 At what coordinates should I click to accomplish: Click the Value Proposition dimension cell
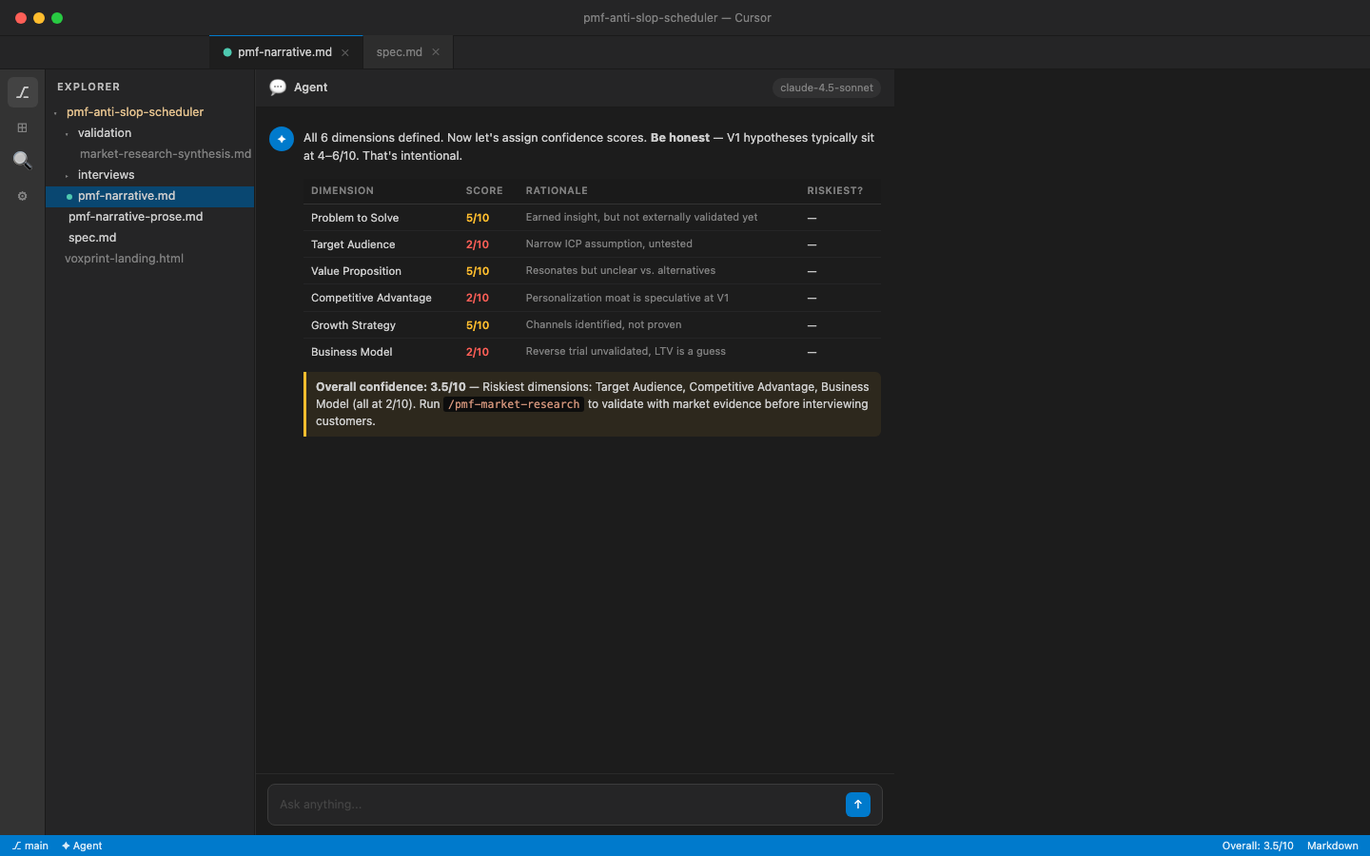[356, 271]
